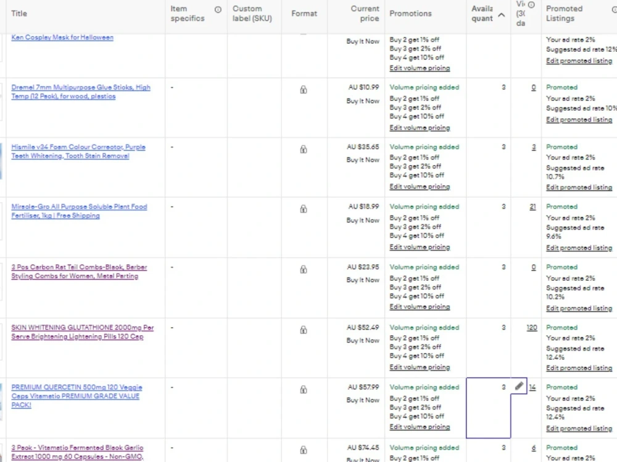Open the Ken Cosplay Mask for Halloween listing
The image size is (617, 462).
[62, 38]
